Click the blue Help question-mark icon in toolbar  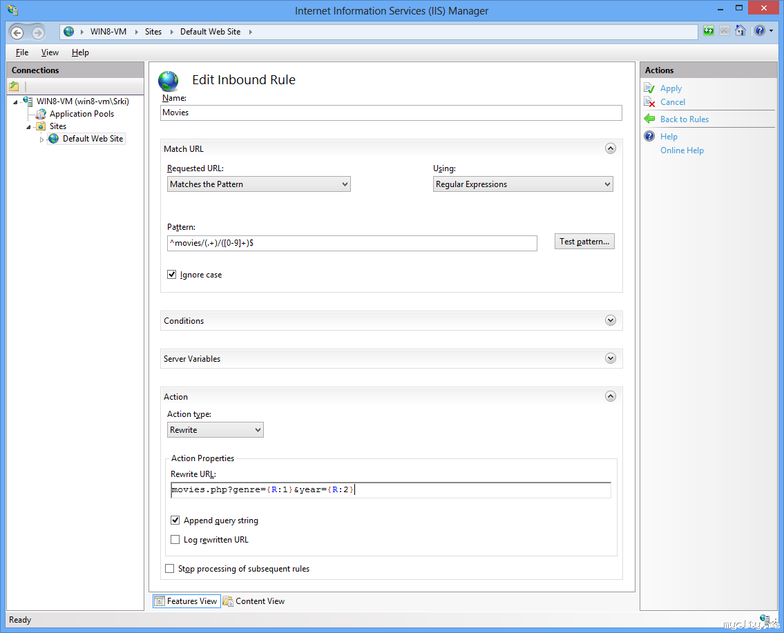click(760, 31)
